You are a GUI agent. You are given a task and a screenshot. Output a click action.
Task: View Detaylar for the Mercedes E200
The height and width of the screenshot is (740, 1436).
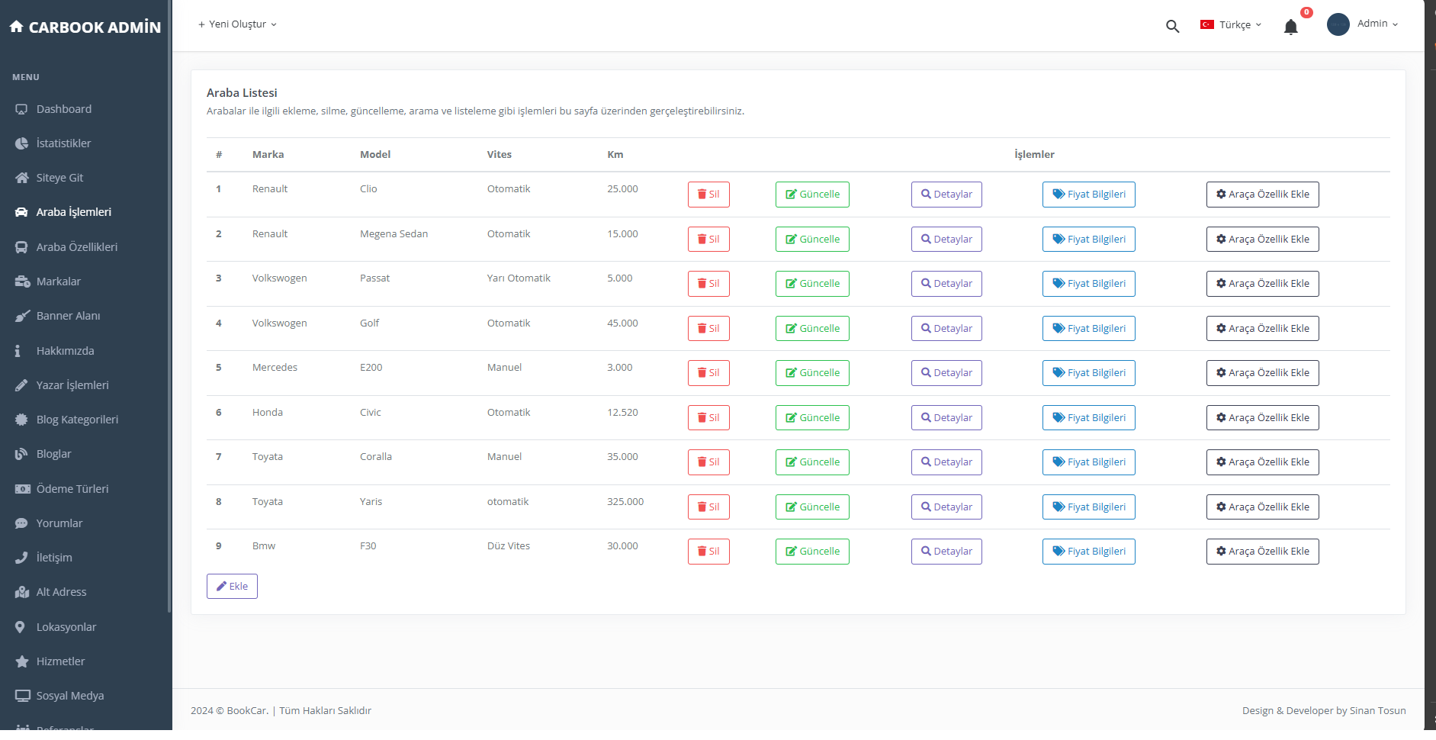[x=946, y=373]
